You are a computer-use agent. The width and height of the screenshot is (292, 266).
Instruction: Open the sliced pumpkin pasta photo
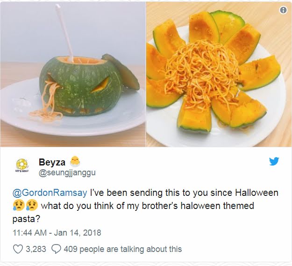tap(219, 74)
